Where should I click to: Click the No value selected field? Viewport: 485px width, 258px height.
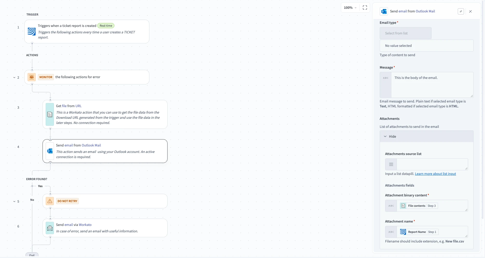[x=427, y=46]
